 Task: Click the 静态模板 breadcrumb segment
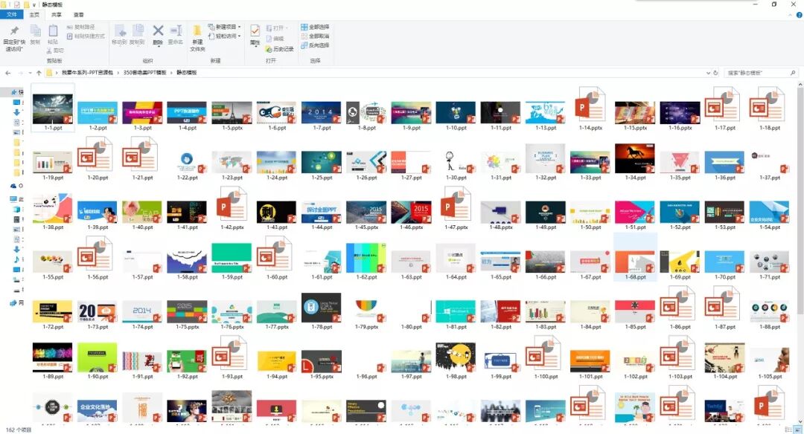(x=187, y=73)
